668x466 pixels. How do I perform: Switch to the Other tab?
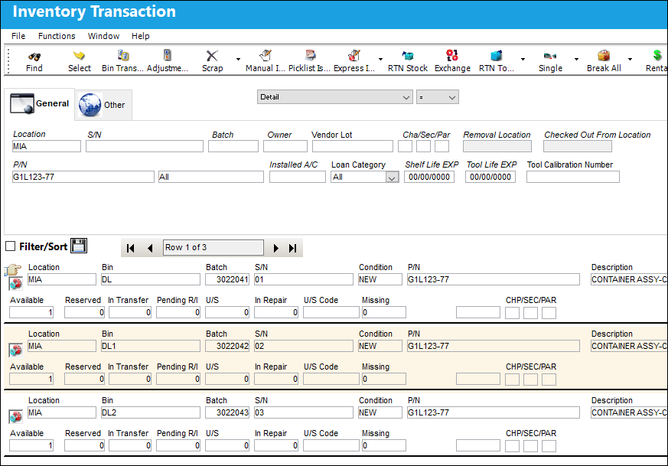[x=103, y=105]
